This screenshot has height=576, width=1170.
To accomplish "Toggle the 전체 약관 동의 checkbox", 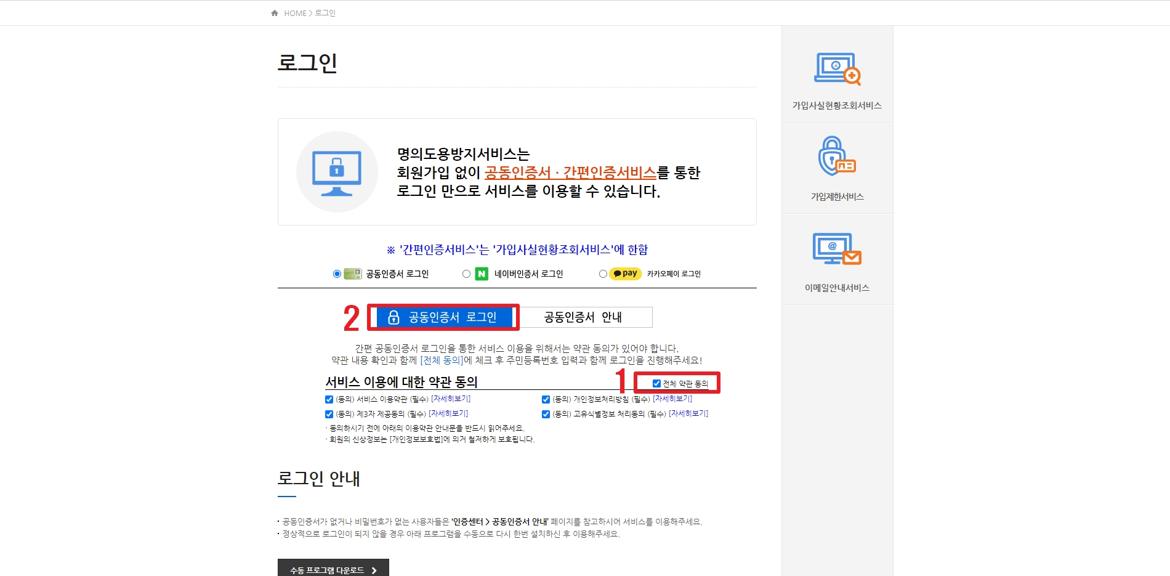I will [x=656, y=383].
